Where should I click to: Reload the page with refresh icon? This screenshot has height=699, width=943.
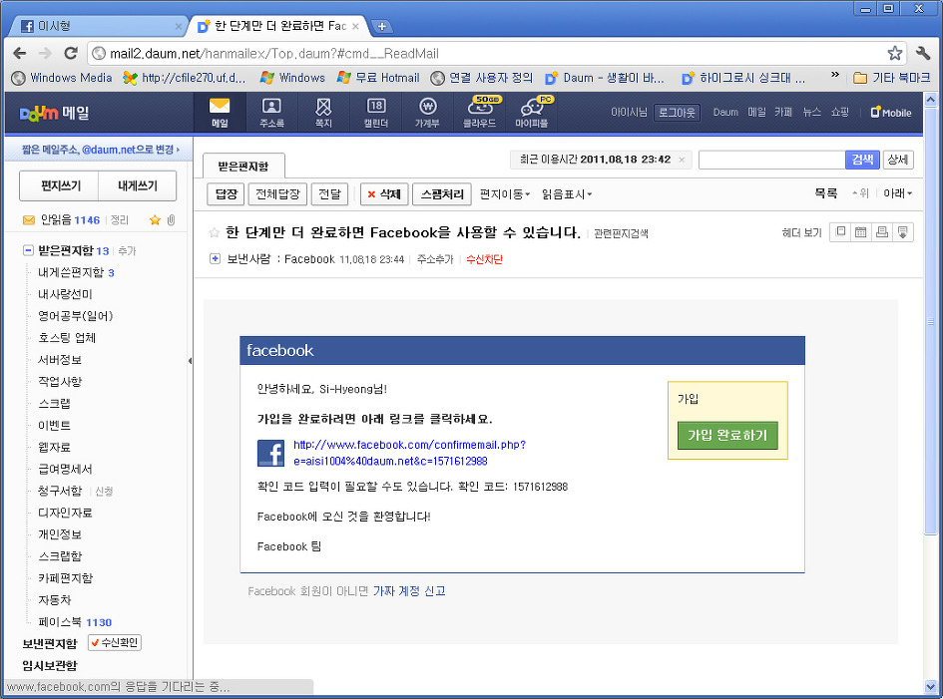tap(71, 54)
